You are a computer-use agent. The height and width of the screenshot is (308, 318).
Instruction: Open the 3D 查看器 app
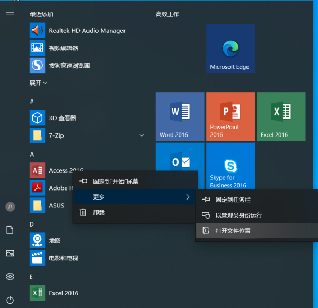point(62,118)
